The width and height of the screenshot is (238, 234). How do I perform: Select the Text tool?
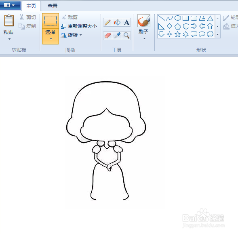[x=126, y=23]
